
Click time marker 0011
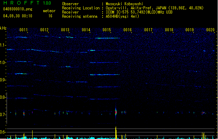pyautogui.click(x=24, y=30)
